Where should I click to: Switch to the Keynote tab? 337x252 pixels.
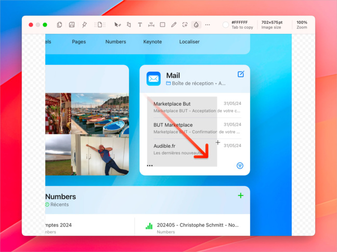pyautogui.click(x=152, y=42)
